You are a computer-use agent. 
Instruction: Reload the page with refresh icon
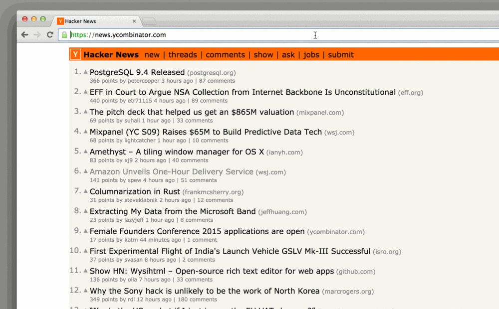point(49,35)
